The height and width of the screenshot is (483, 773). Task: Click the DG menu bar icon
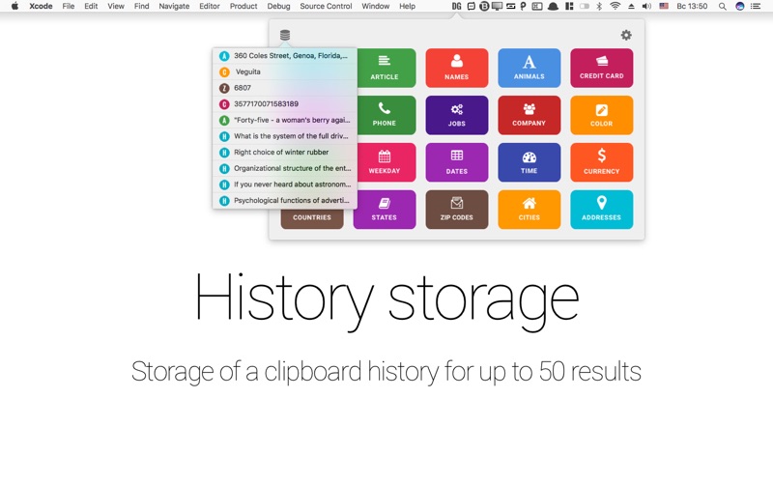[x=456, y=7]
